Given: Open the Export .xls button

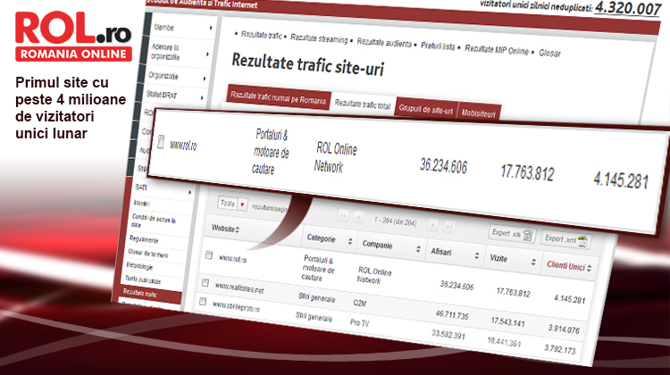Looking at the screenshot, I should pyautogui.click(x=512, y=234).
